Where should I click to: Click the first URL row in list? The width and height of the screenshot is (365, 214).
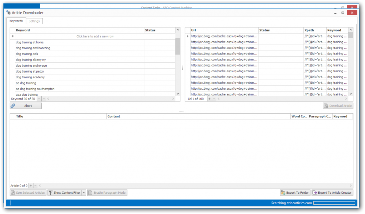[269, 36]
